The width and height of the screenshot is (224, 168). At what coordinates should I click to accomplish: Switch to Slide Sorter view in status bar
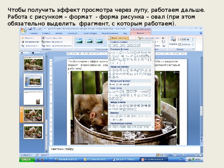click(162, 155)
